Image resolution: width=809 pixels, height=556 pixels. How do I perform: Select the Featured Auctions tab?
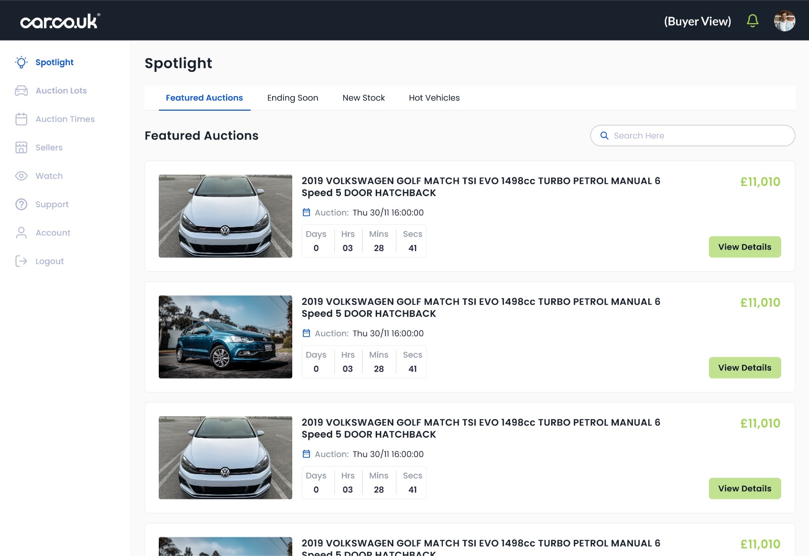(204, 98)
